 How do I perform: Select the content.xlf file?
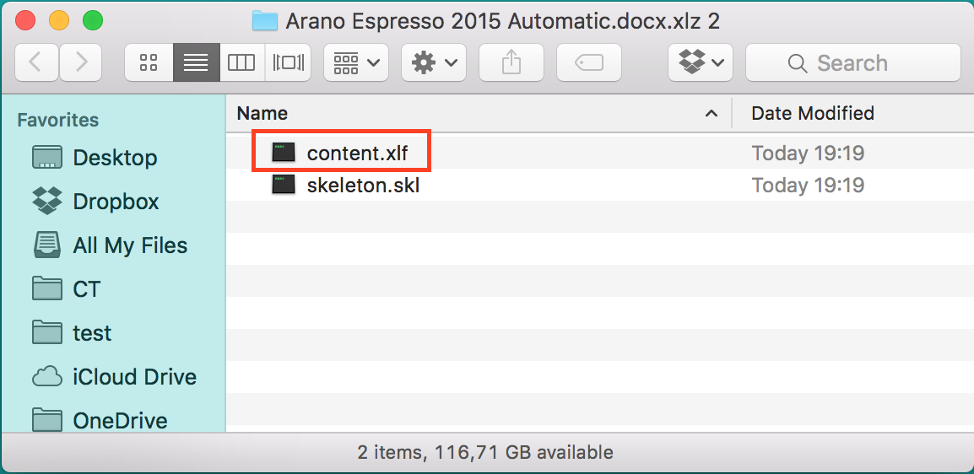(357, 153)
